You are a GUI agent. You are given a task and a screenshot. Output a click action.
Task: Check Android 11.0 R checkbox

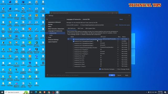73,60
